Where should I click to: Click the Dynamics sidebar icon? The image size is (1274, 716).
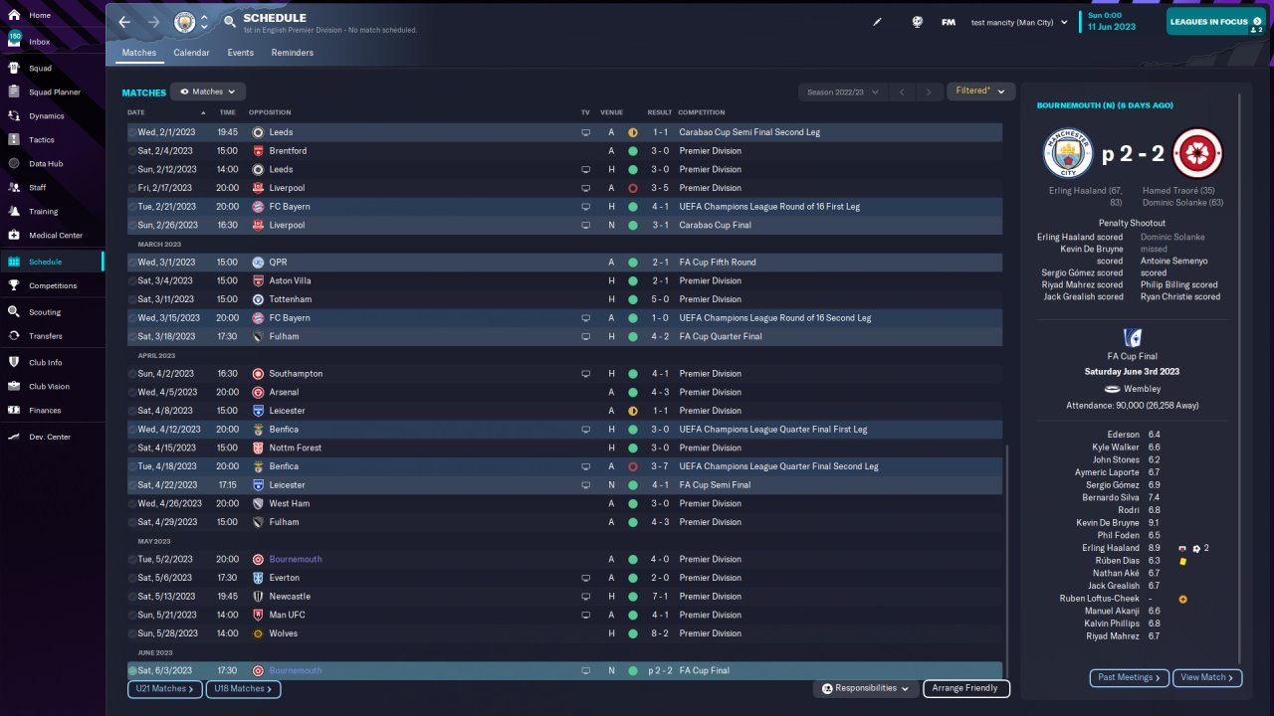coord(14,116)
